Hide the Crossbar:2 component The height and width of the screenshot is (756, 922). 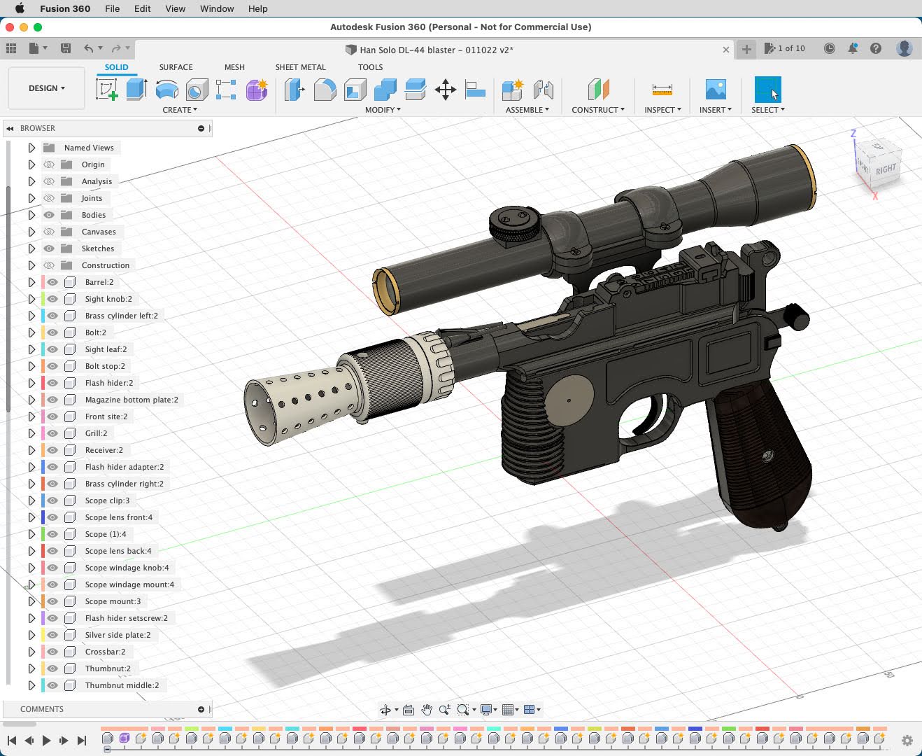pyautogui.click(x=52, y=652)
